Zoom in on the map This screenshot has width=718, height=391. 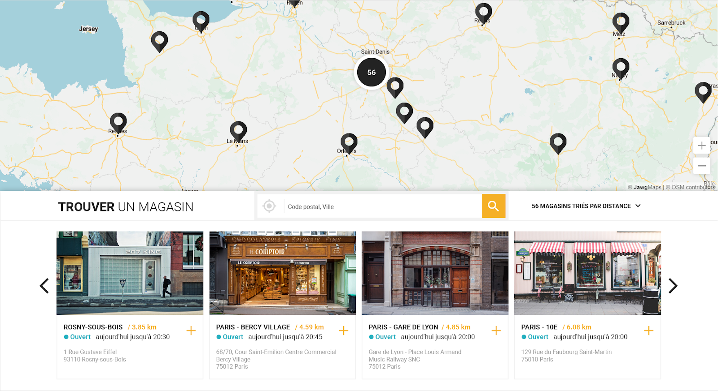coord(702,146)
